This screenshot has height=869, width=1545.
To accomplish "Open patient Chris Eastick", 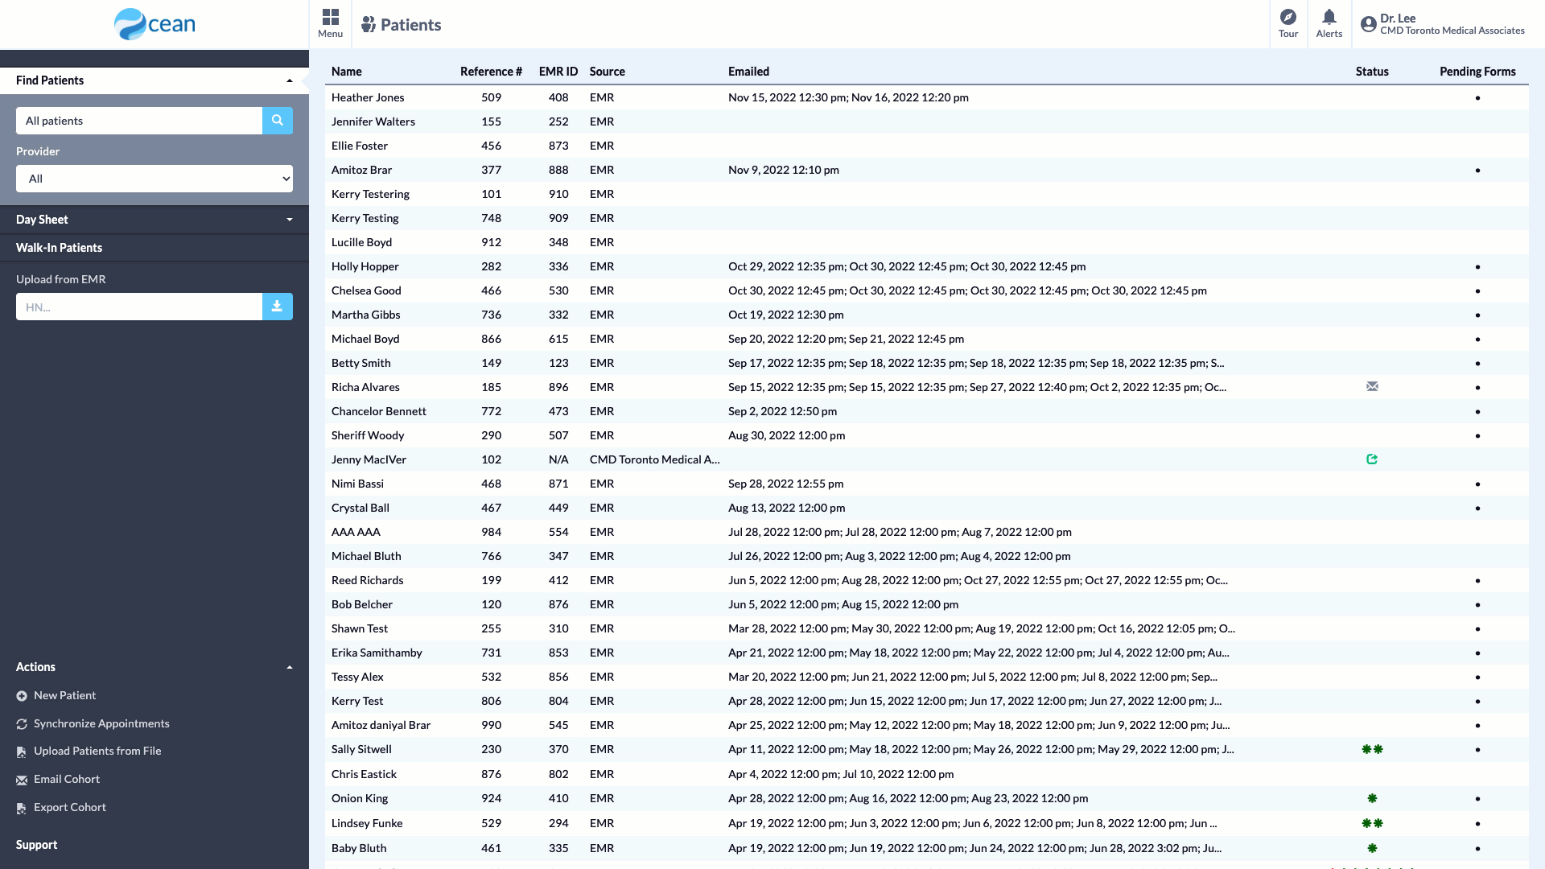I will [x=364, y=774].
